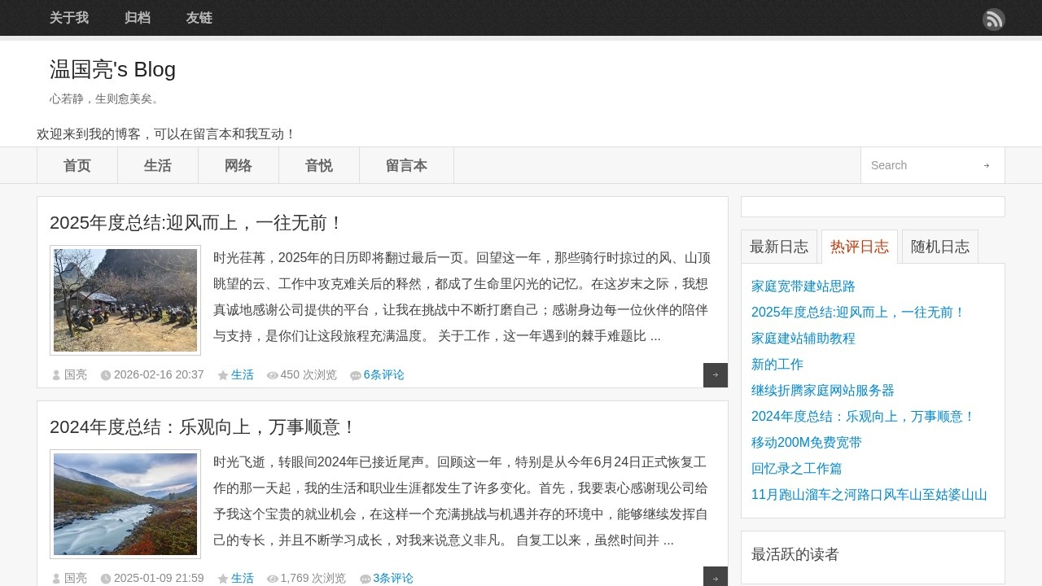Open 友链 in the top menu
The height and width of the screenshot is (586, 1042).
coord(199,18)
